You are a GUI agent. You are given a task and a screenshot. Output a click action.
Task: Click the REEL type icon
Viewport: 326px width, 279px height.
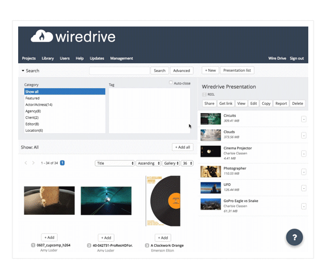(x=204, y=95)
